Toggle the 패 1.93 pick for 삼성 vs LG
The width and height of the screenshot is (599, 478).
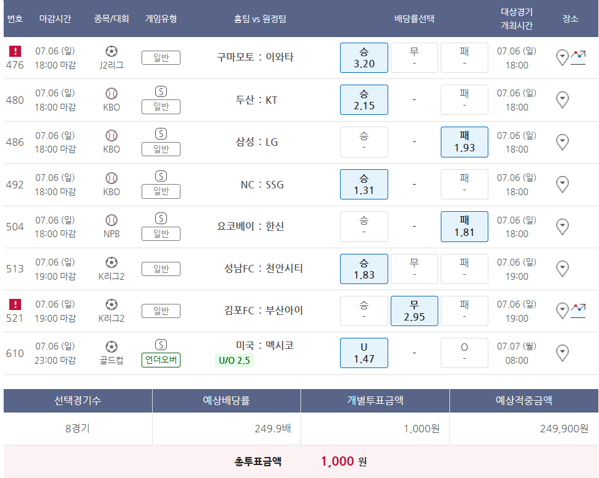[464, 142]
